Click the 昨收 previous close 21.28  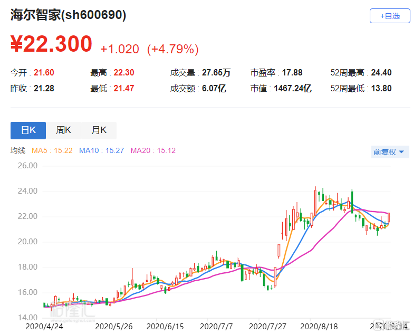click(x=44, y=89)
